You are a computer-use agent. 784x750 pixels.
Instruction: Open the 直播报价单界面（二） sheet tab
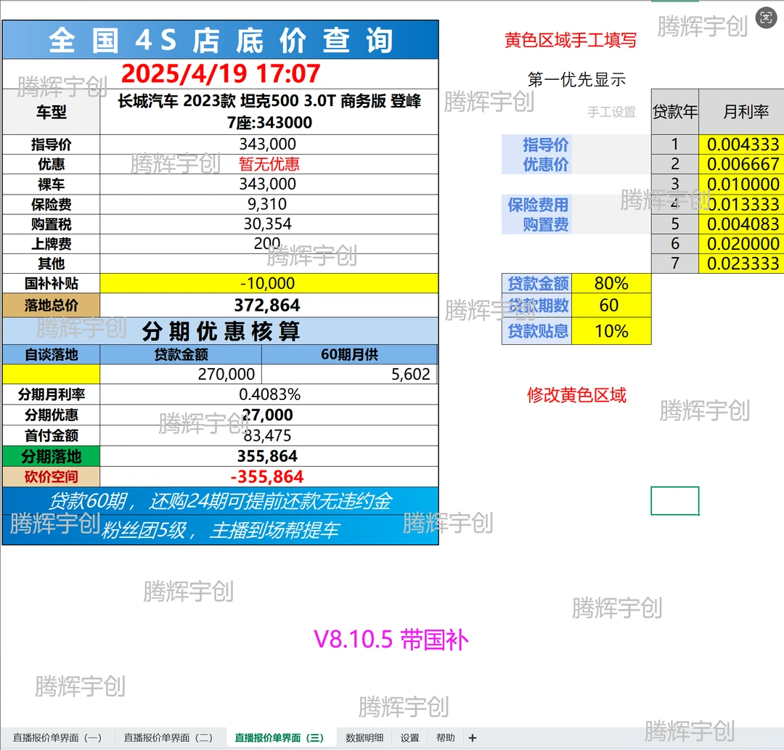pyautogui.click(x=168, y=738)
